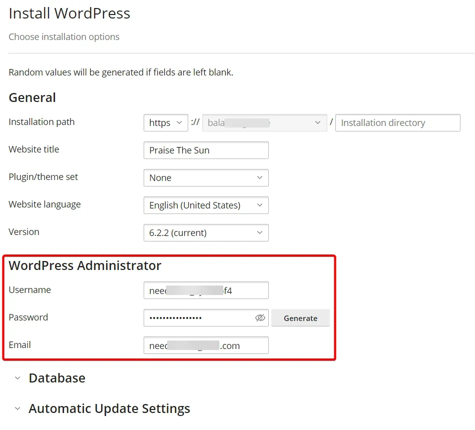Screen dimensions: 475x430
Task: Click the Username input field
Action: [206, 290]
